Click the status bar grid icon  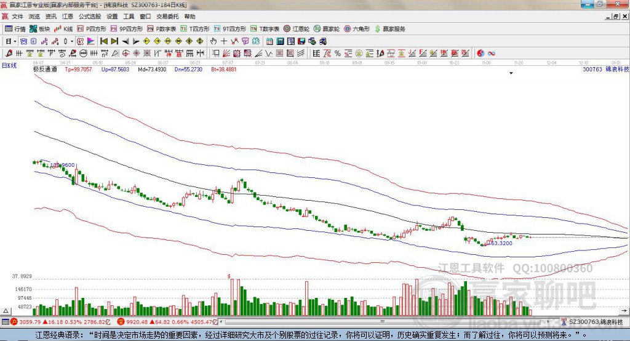click(x=5, y=322)
